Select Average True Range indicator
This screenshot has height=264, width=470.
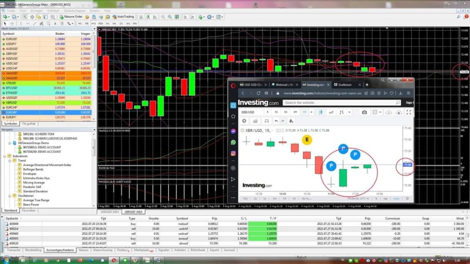(36, 200)
